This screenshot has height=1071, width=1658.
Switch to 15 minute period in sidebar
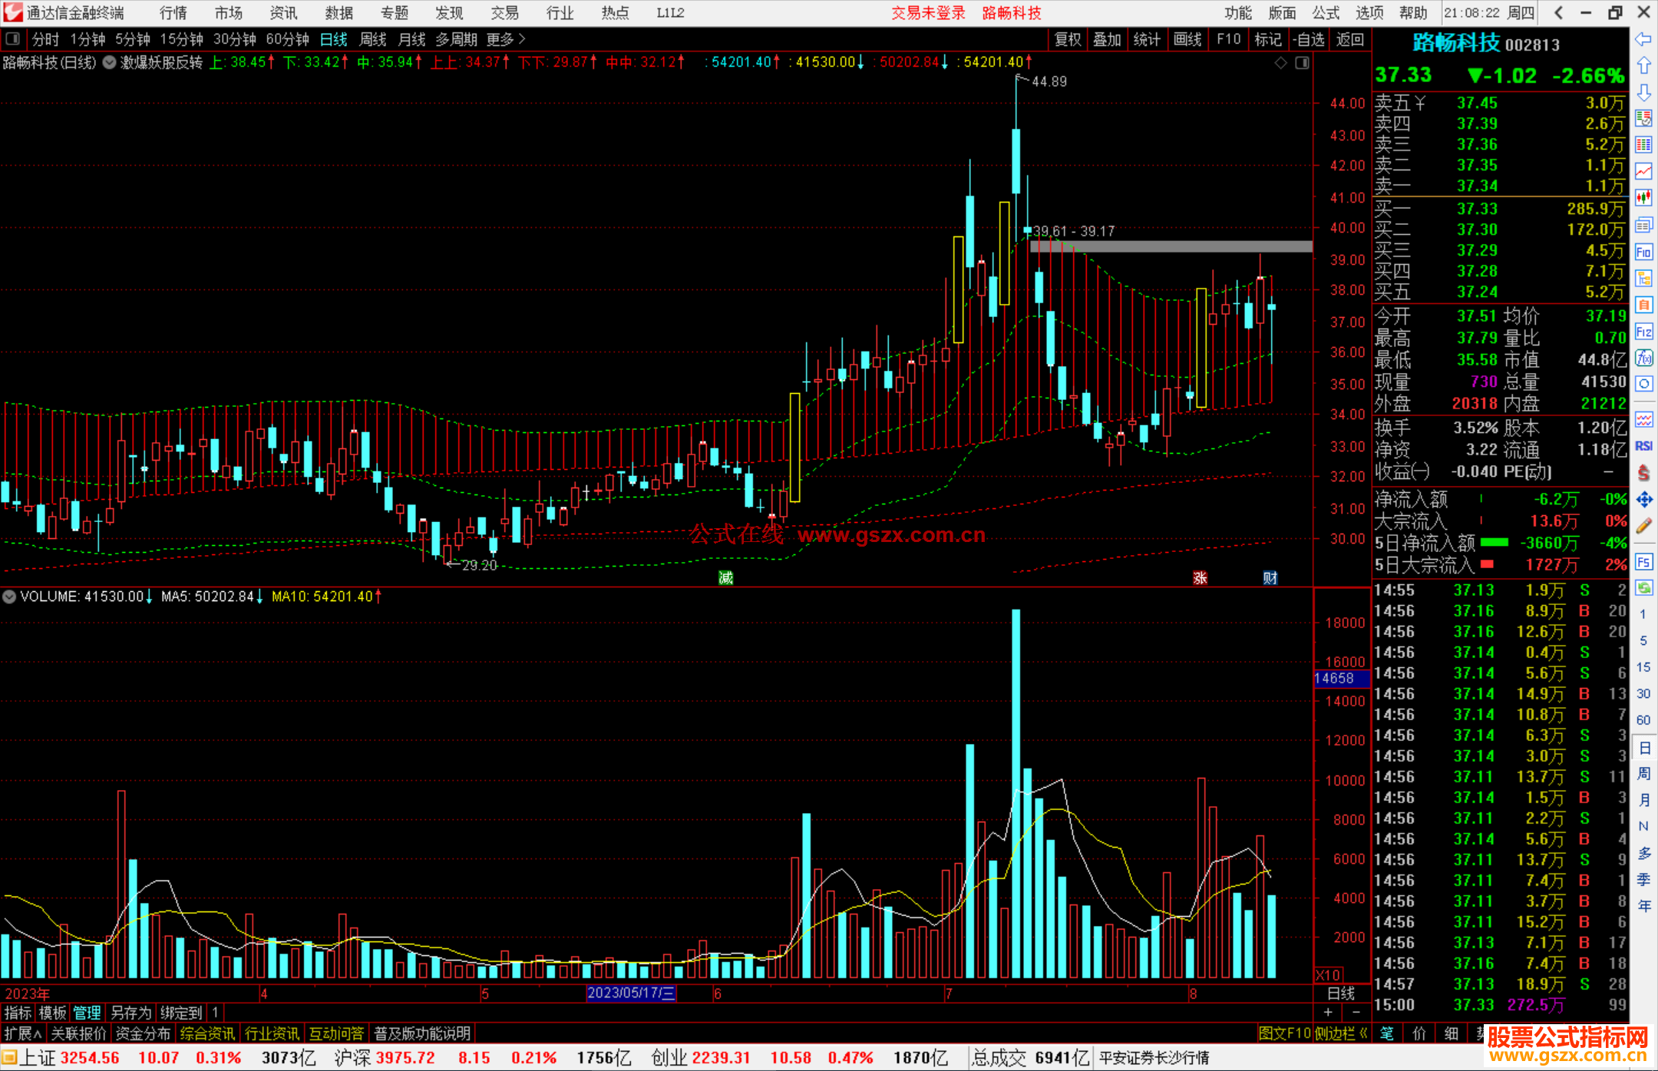[x=1643, y=667]
